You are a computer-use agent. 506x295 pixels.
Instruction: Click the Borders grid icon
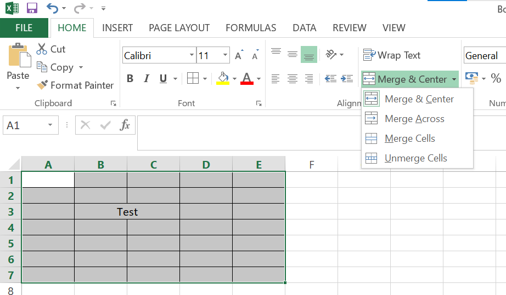[x=193, y=78]
